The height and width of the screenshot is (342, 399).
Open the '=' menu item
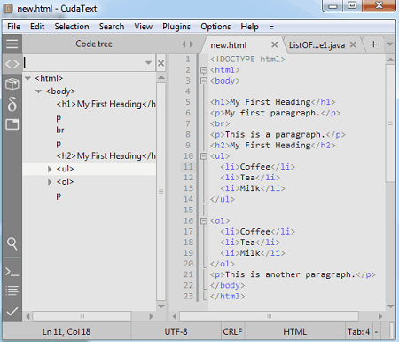(271, 27)
